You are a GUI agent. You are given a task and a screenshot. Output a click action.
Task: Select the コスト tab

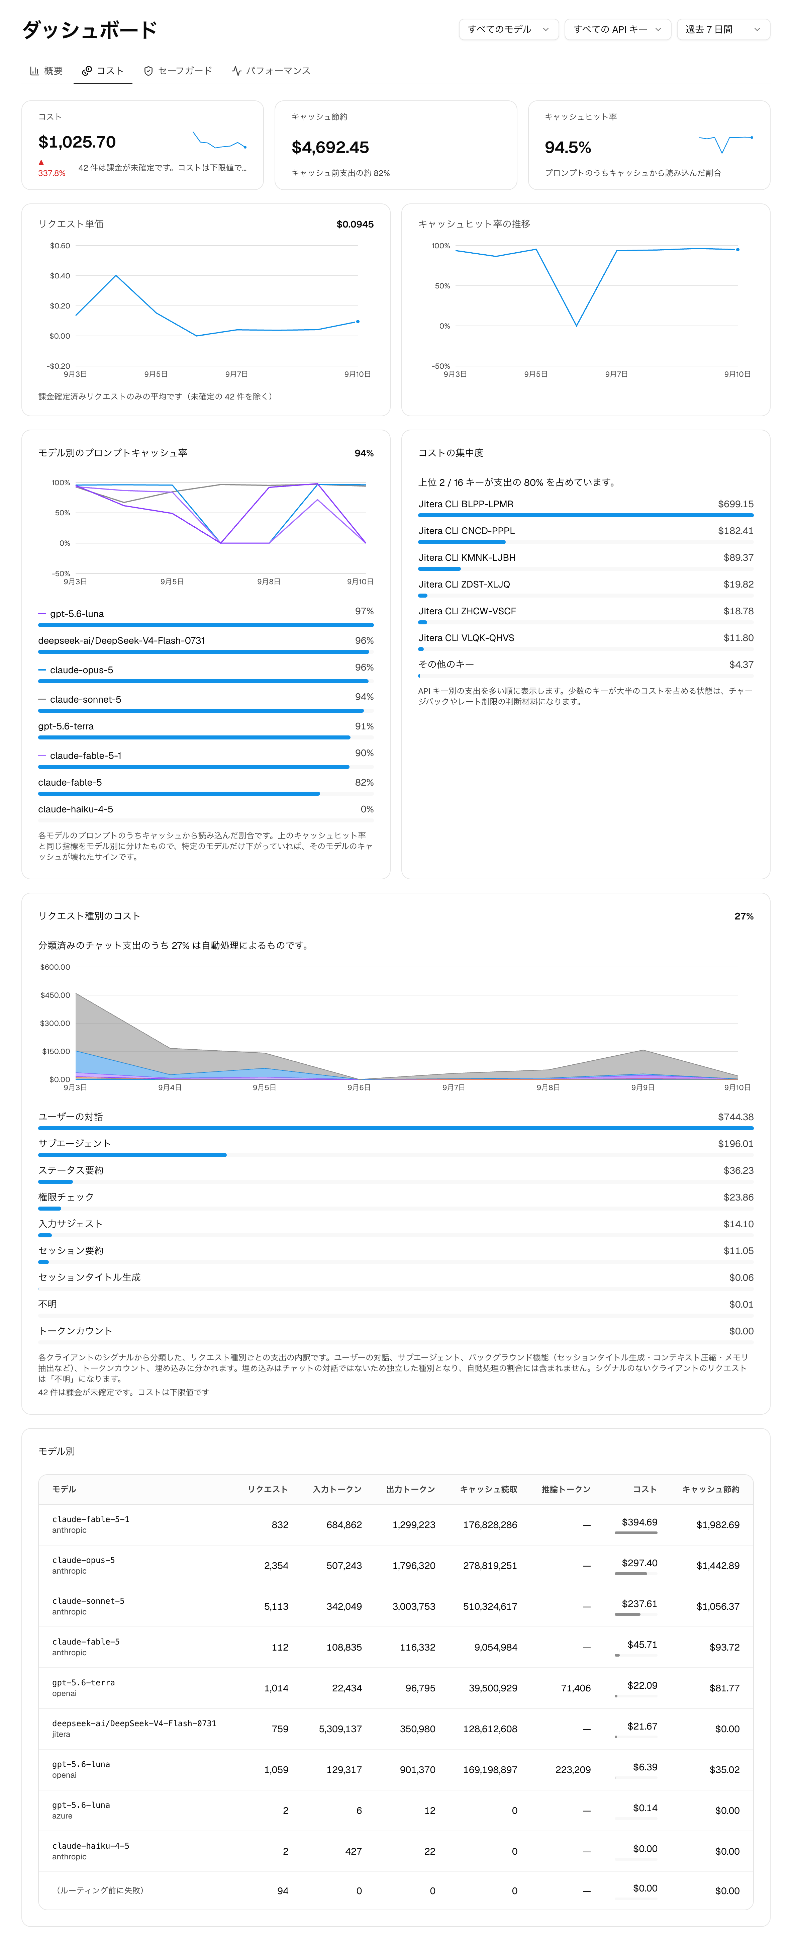pyautogui.click(x=102, y=71)
